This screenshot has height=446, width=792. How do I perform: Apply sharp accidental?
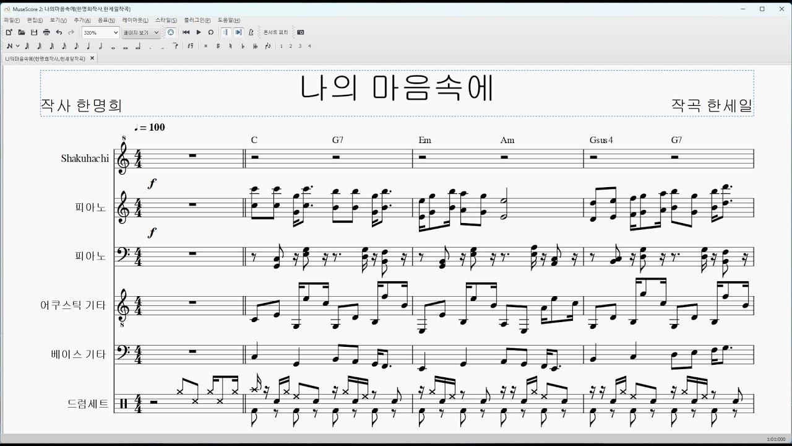pyautogui.click(x=218, y=46)
